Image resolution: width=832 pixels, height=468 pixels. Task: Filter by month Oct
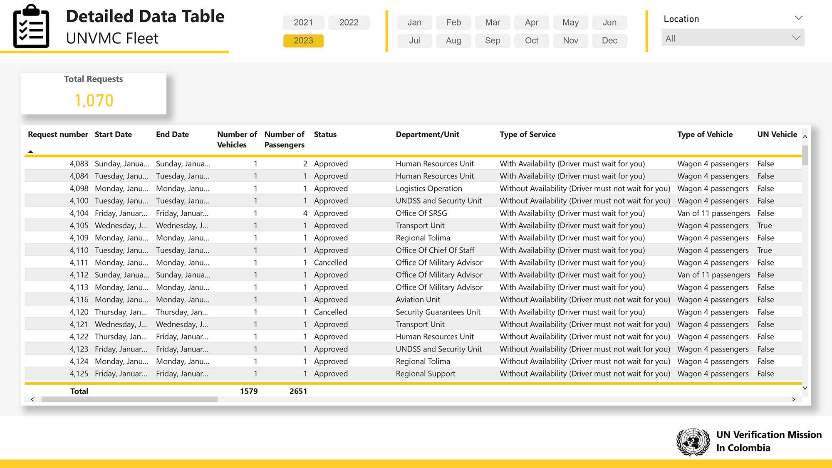tap(532, 41)
